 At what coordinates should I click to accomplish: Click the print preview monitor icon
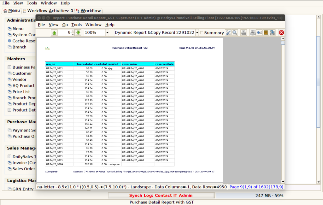[x=252, y=32]
